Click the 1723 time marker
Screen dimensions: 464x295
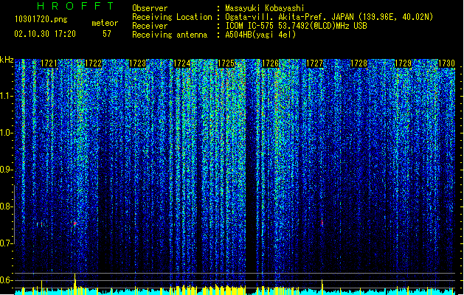pyautogui.click(x=138, y=63)
